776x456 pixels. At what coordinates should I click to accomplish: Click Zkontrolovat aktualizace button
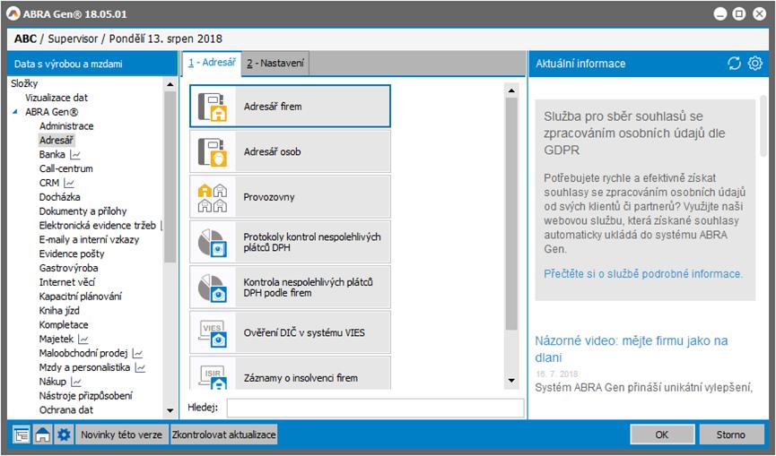pyautogui.click(x=223, y=434)
